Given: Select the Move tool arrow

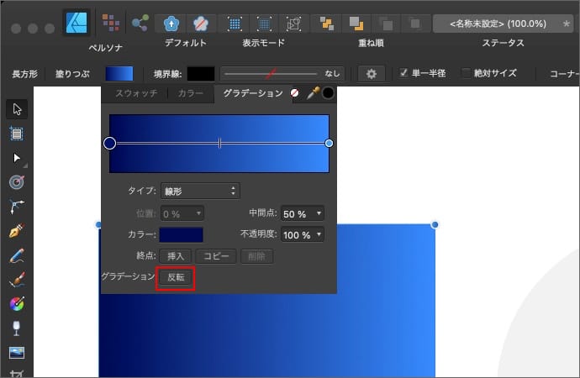Looking at the screenshot, I should click(16, 109).
